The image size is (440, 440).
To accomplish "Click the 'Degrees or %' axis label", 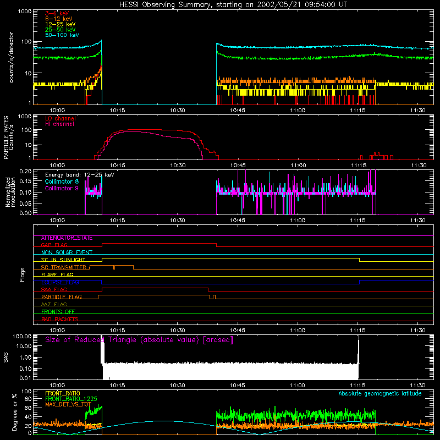I will tap(15, 412).
